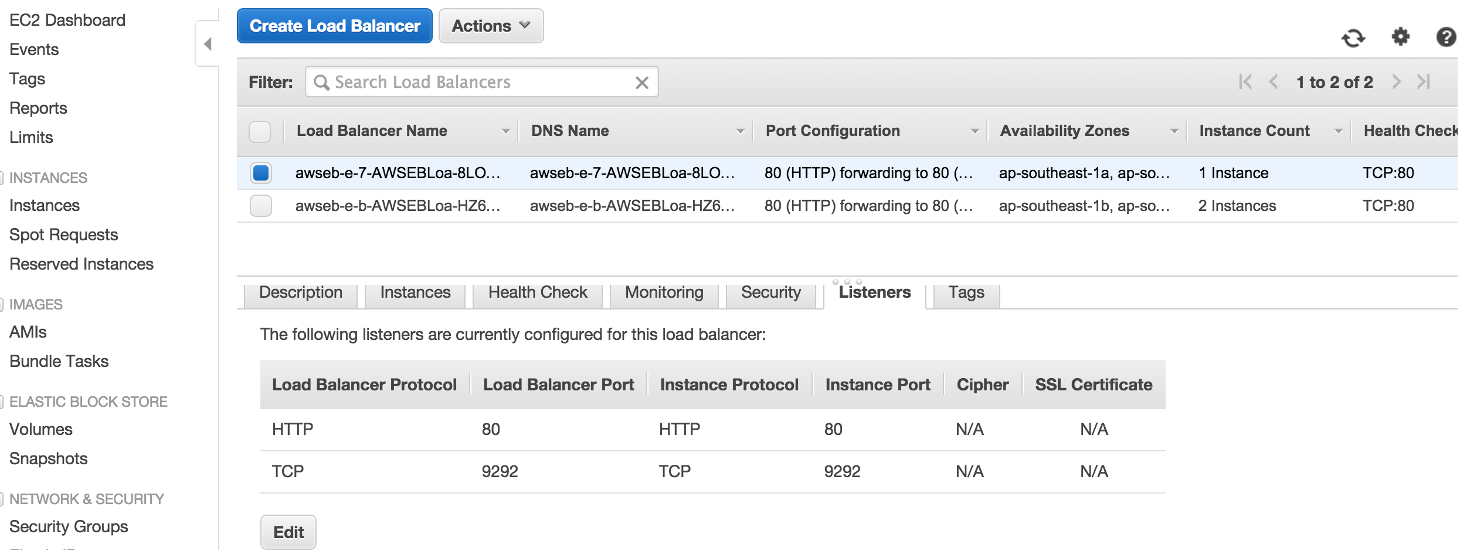Open Load Balancer Name column sort arrow
The width and height of the screenshot is (1460, 558).
pos(506,131)
